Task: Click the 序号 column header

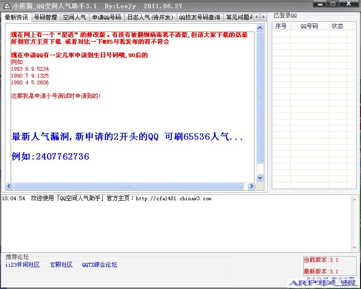Action: click(281, 26)
